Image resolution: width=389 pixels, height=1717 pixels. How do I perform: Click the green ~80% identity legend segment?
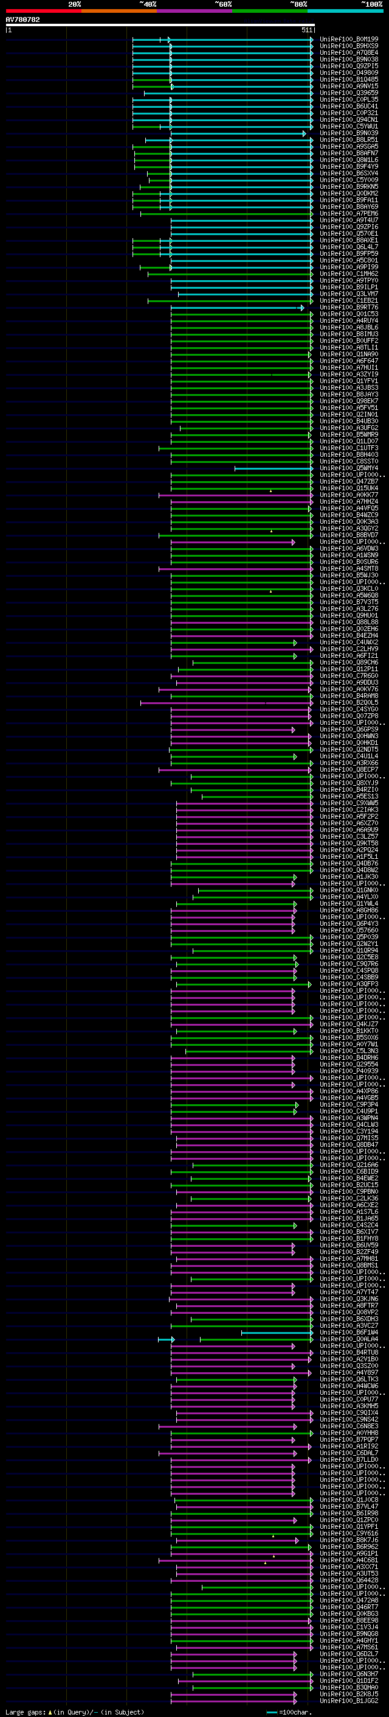pyautogui.click(x=270, y=11)
